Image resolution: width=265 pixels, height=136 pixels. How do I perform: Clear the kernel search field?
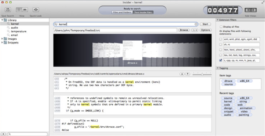click(196, 24)
